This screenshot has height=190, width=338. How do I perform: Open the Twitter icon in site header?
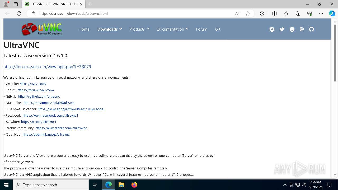tap(282, 29)
